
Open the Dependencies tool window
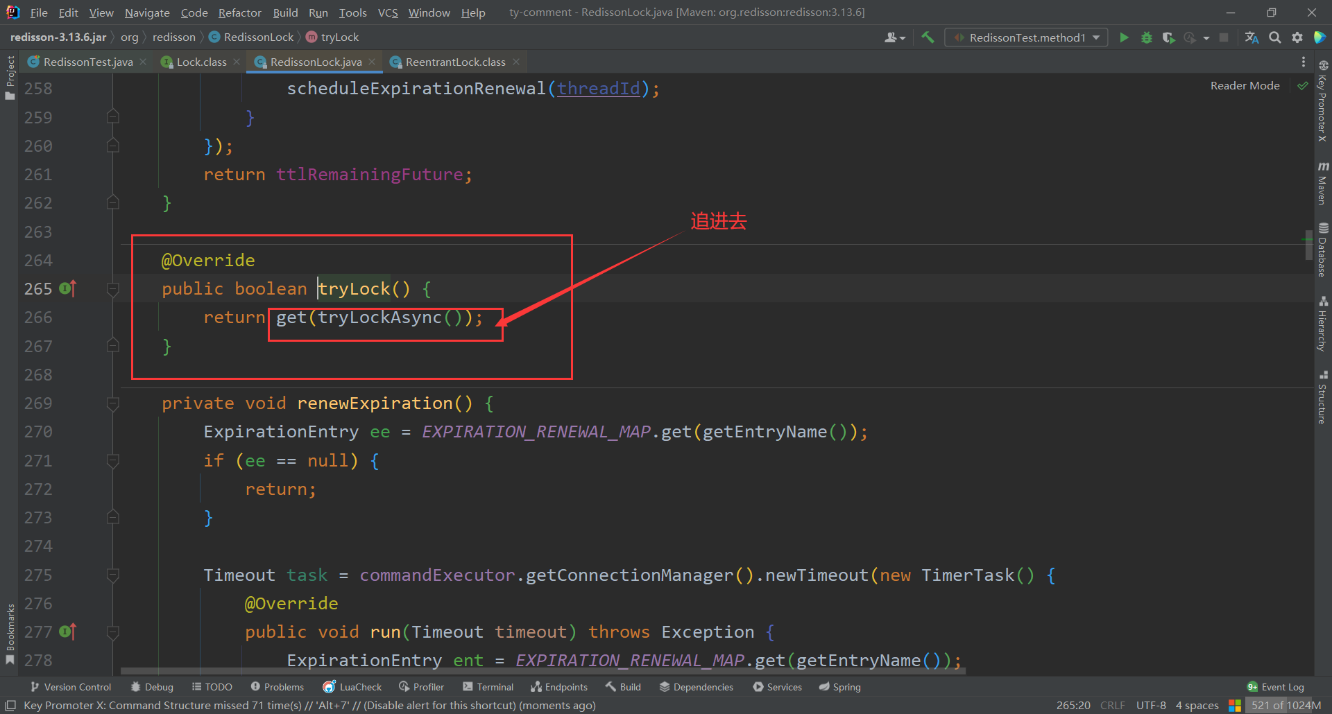pos(696,687)
